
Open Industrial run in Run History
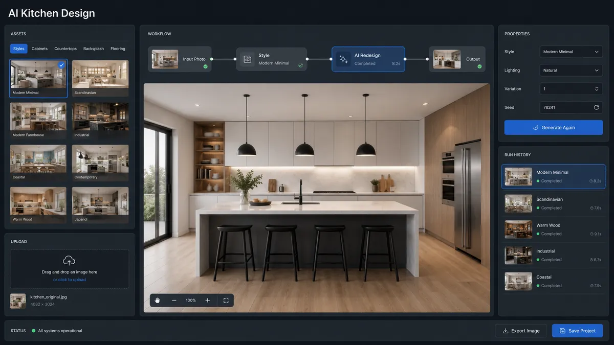click(x=554, y=256)
